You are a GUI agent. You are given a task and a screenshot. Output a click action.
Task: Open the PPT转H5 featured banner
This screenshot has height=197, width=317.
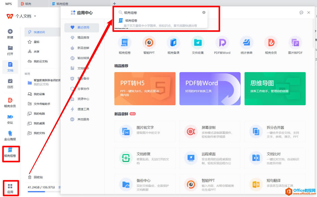coord(145,88)
